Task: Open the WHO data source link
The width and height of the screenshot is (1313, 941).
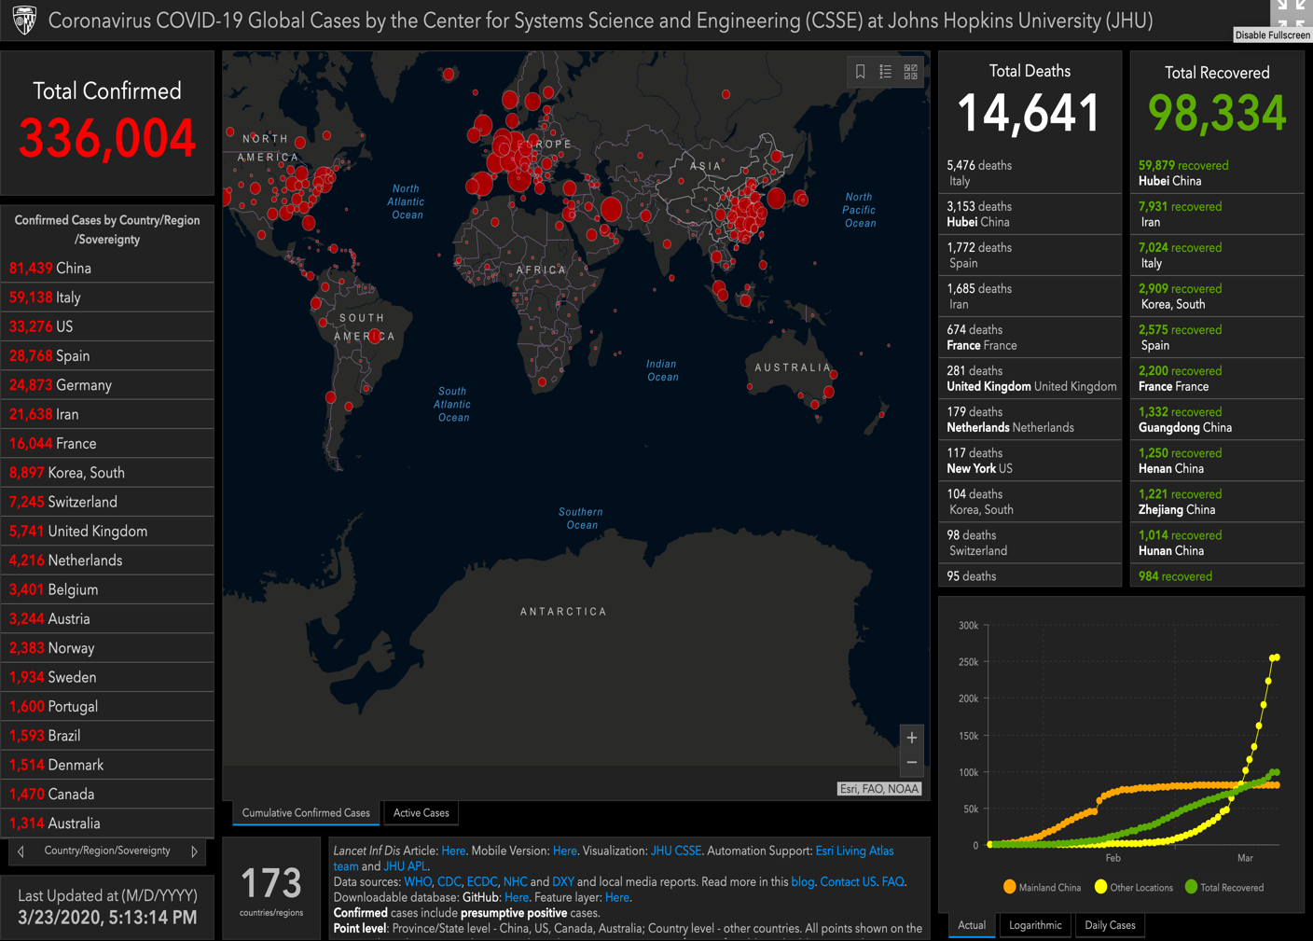Action: pos(418,881)
